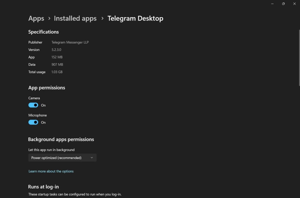The image size is (300, 198).
Task: Turn off the Camera permission toggle
Action: tap(33, 105)
